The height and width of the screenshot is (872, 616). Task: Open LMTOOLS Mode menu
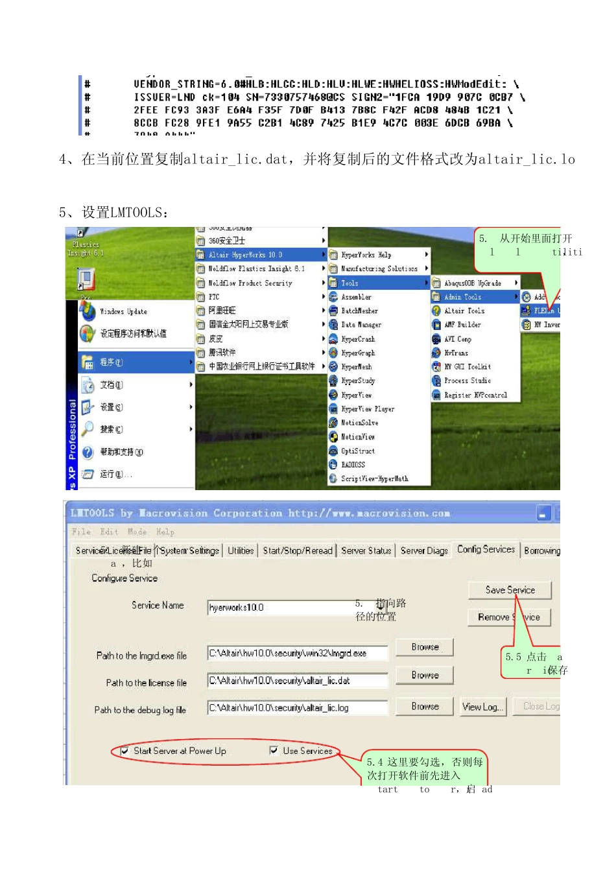tap(137, 532)
